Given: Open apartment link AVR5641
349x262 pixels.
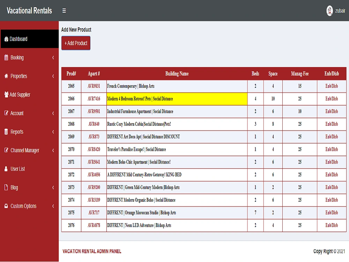Looking at the screenshot, I should pyautogui.click(x=94, y=162).
